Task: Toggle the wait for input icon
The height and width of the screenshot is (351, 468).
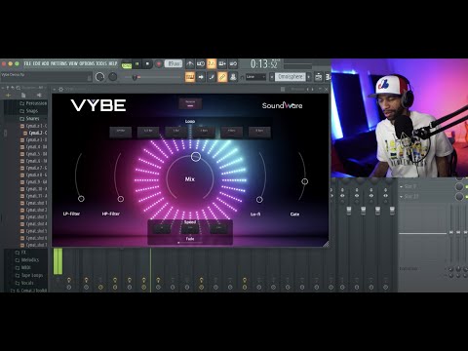Action: (x=201, y=63)
